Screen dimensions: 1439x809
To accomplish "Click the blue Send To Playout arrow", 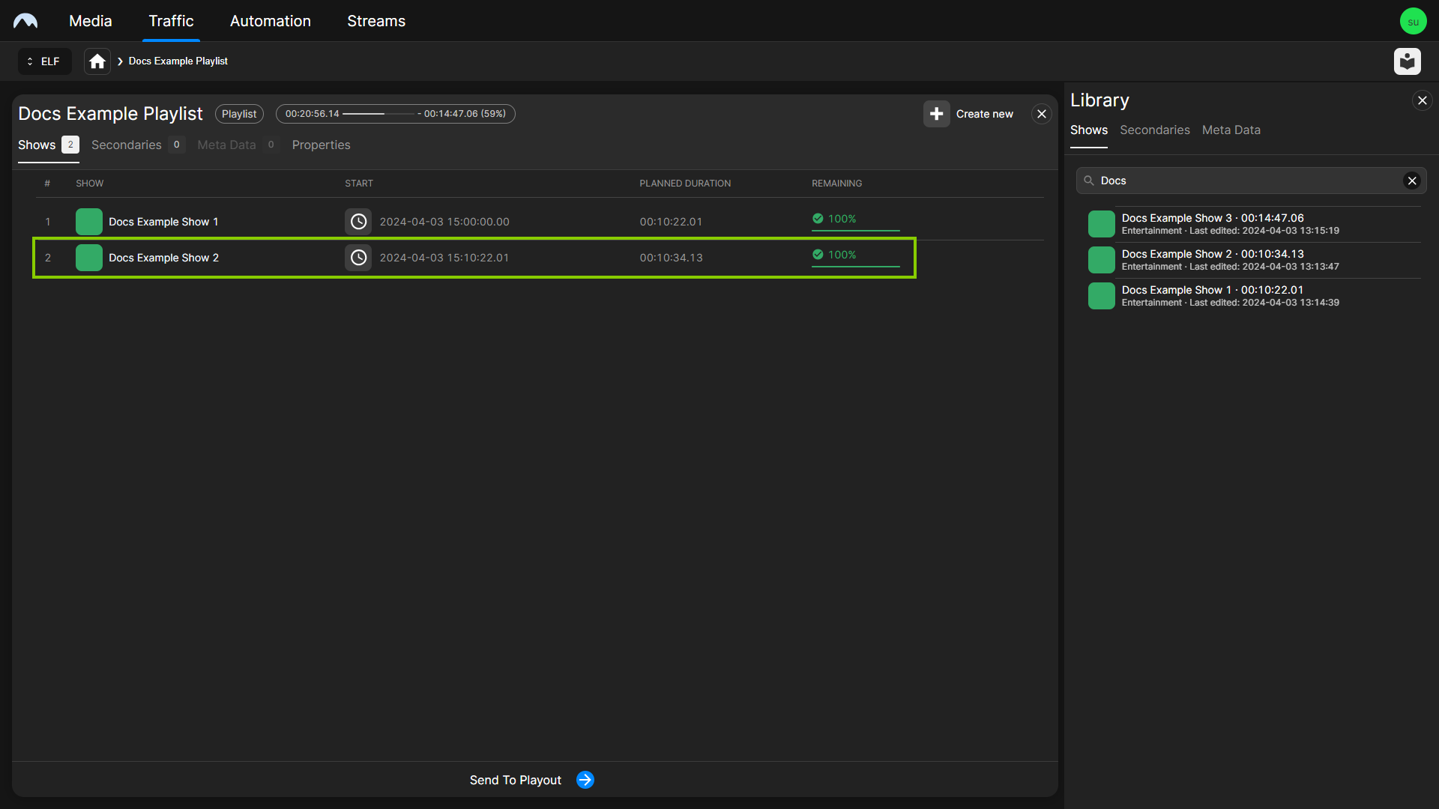I will tap(585, 780).
